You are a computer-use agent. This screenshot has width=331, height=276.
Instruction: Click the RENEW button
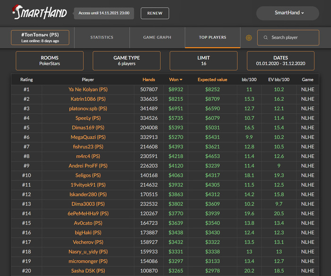[x=155, y=13]
